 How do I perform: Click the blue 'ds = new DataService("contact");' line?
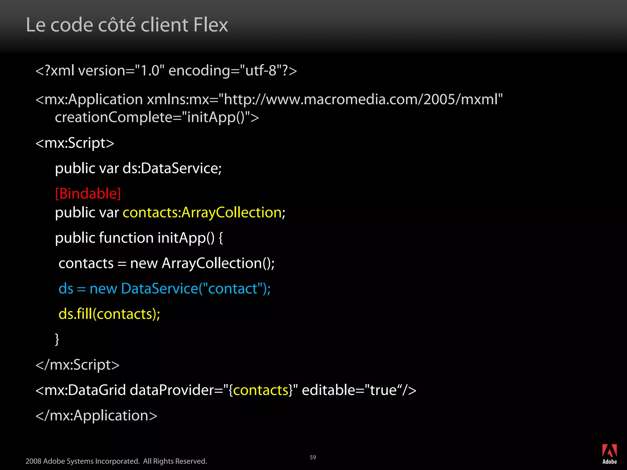tap(165, 289)
